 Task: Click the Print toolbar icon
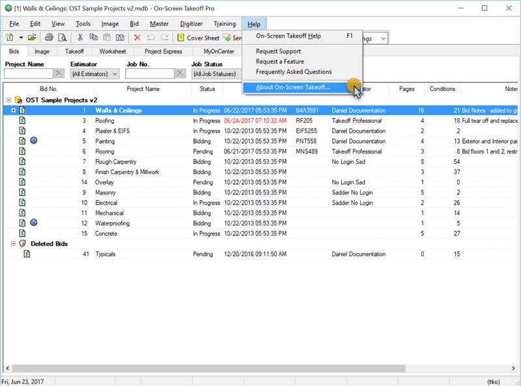(x=49, y=38)
